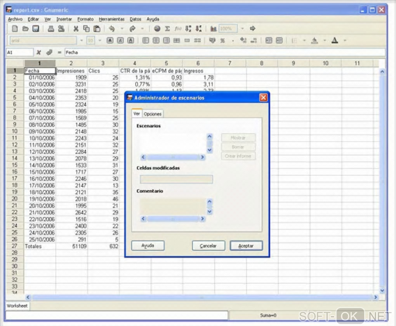The height and width of the screenshot is (326, 396).
Task: Undo the last action
Action: pos(112,29)
